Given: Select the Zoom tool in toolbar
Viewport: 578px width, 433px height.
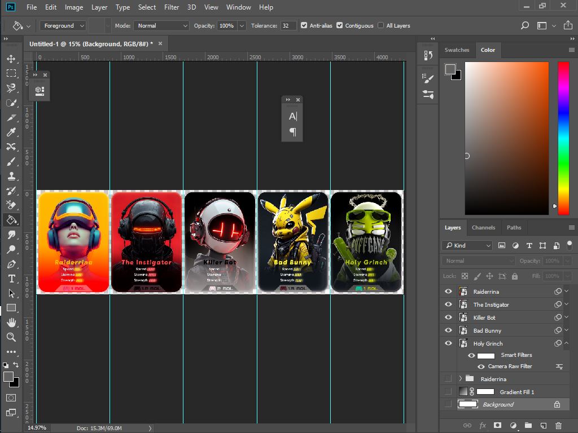Looking at the screenshot, I should pyautogui.click(x=11, y=337).
